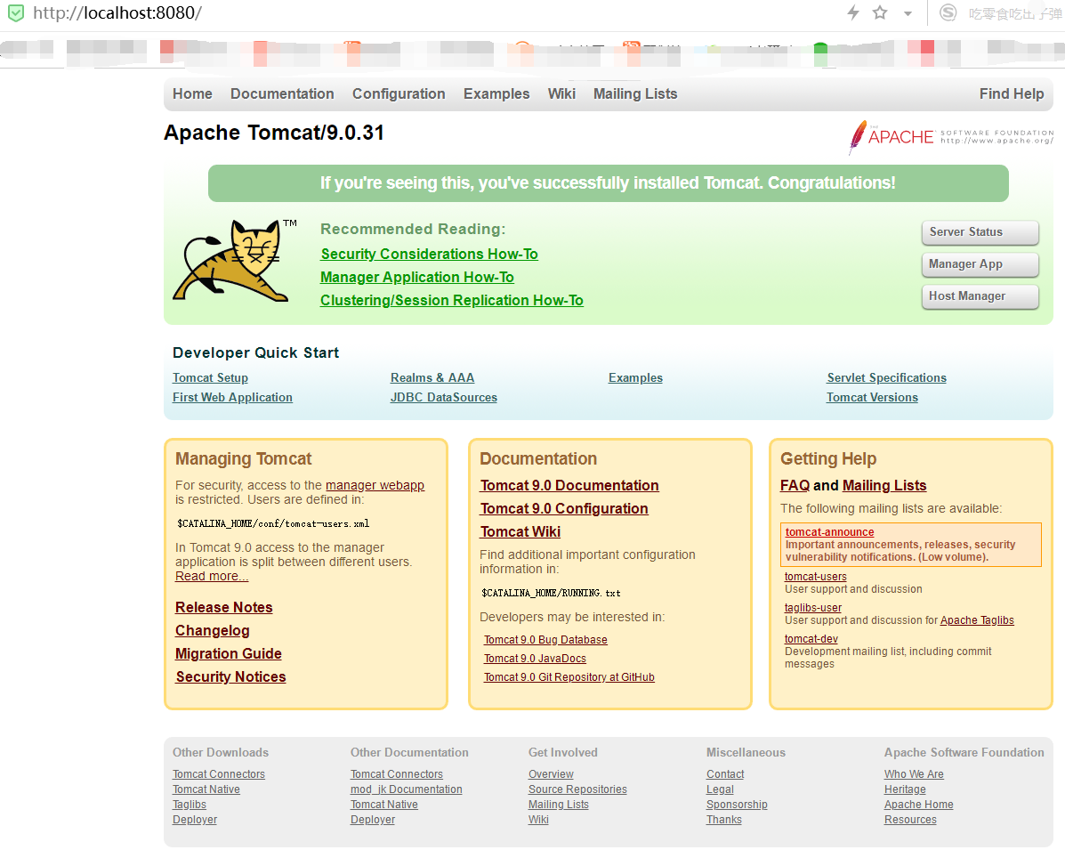This screenshot has width=1065, height=850.
Task: Open Tomcat 9.0 JavaDocs link
Action: point(535,659)
